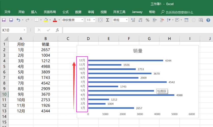Switch to the Janway tab
The image size is (213, 127).
pos(137,12)
